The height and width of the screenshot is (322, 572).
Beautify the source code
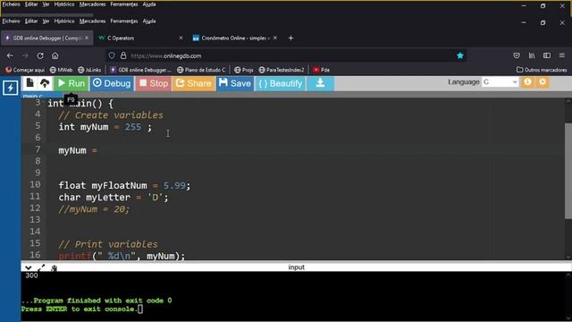(x=280, y=83)
